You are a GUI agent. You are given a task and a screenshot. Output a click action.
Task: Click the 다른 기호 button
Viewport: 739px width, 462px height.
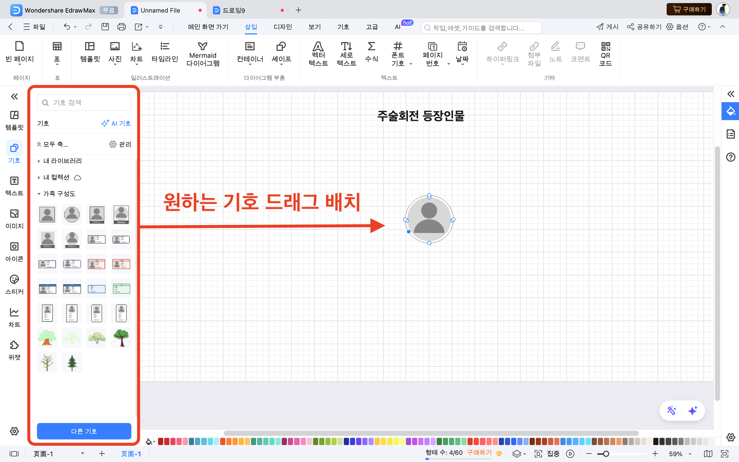point(84,431)
